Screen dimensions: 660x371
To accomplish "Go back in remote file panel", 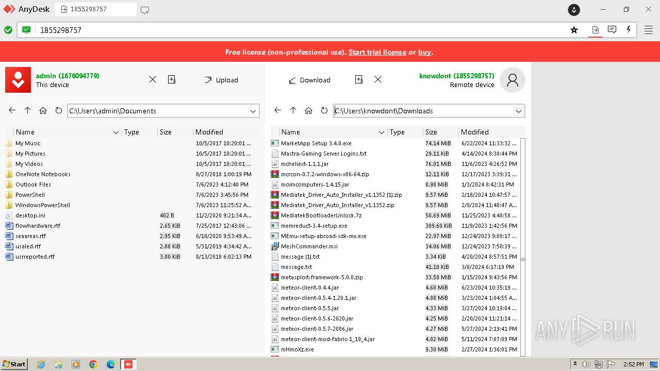I will [x=278, y=110].
